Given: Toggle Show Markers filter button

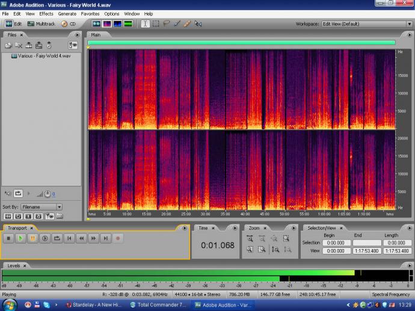Looking at the screenshot, I should [49, 216].
